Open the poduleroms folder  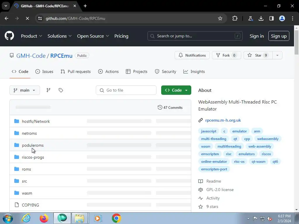click(x=33, y=145)
